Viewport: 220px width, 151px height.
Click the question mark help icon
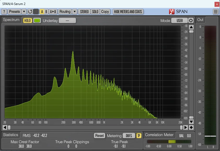tap(4, 12)
